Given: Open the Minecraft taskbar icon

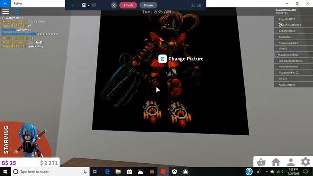Looking at the screenshot, I should [x=152, y=172].
